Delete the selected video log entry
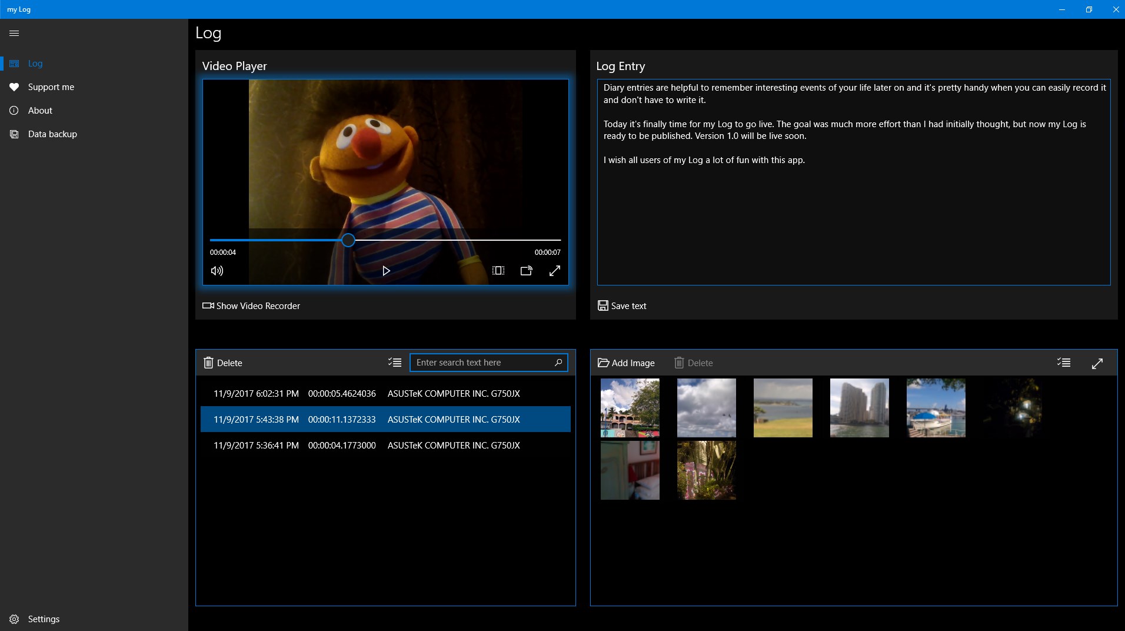Viewport: 1125px width, 631px height. click(x=223, y=363)
